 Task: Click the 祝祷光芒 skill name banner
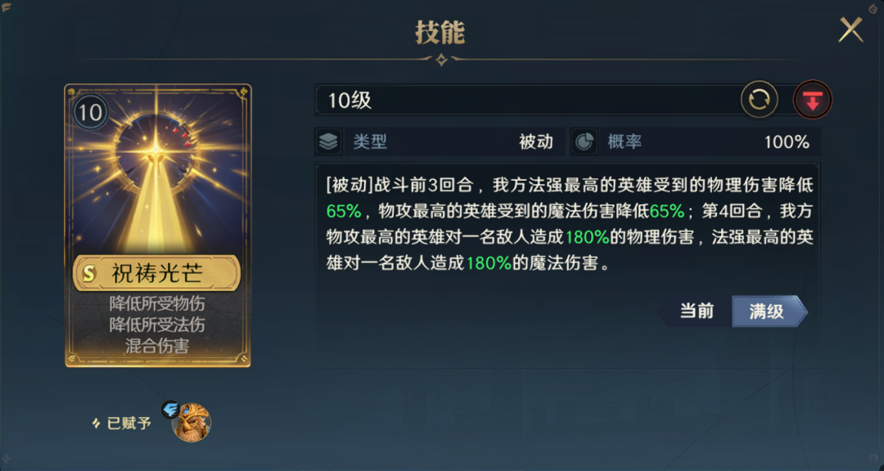[x=157, y=273]
